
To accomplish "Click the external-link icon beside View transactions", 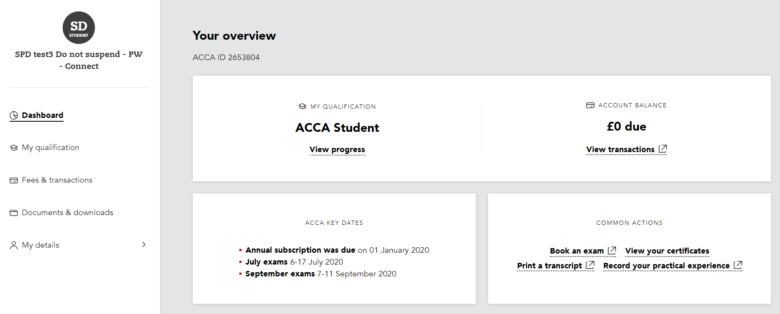I will point(663,149).
